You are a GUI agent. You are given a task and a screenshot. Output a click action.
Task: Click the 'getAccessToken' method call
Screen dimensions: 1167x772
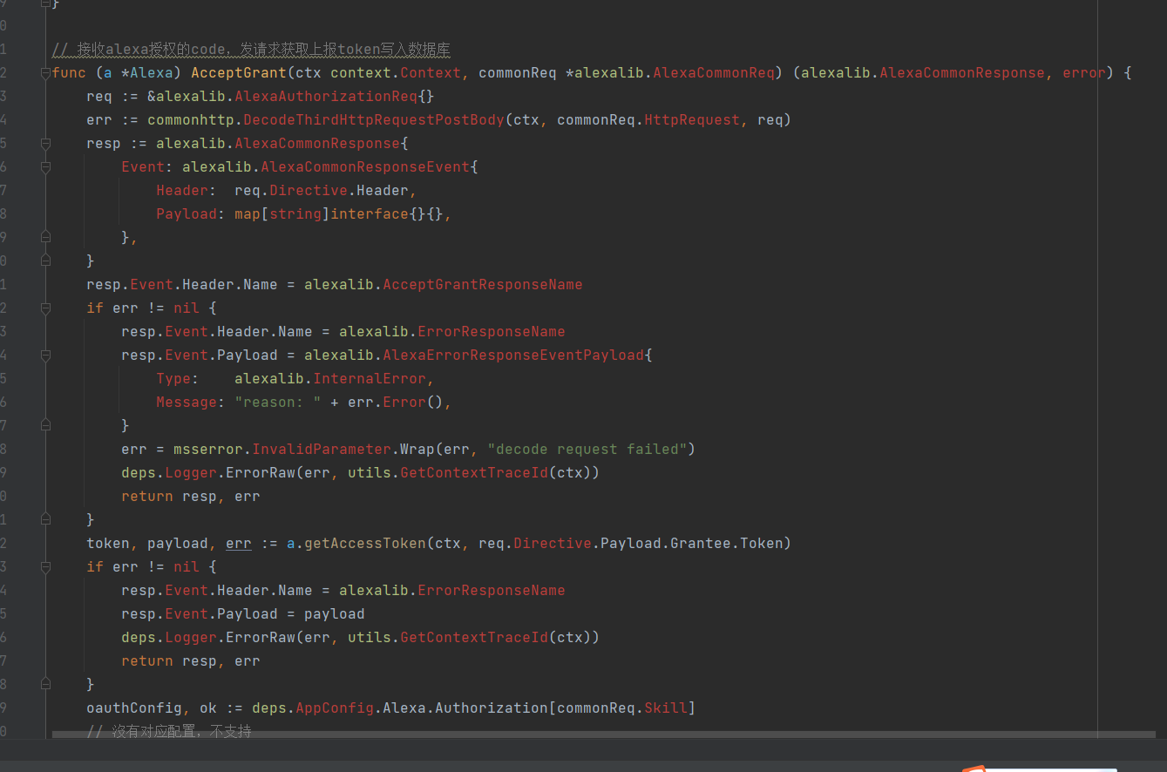pos(365,544)
